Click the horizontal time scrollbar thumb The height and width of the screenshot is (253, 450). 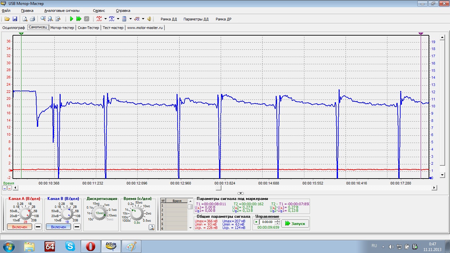coord(219,188)
